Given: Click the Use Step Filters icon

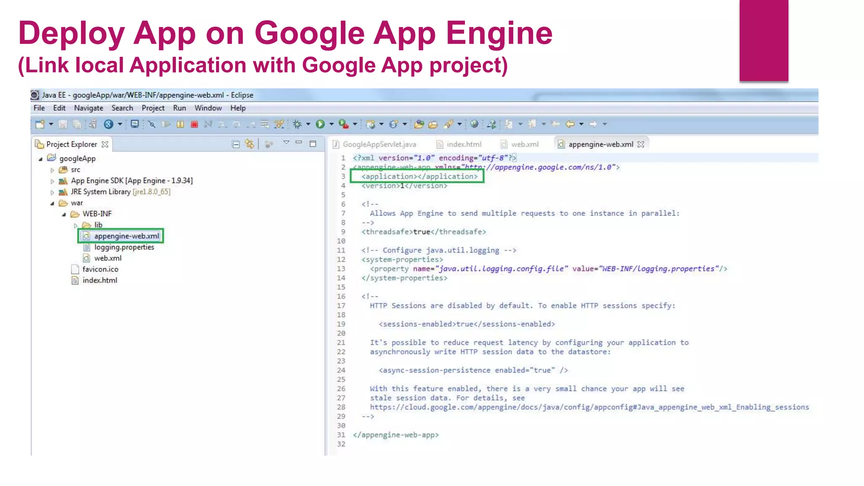Looking at the screenshot, I should coord(279,124).
